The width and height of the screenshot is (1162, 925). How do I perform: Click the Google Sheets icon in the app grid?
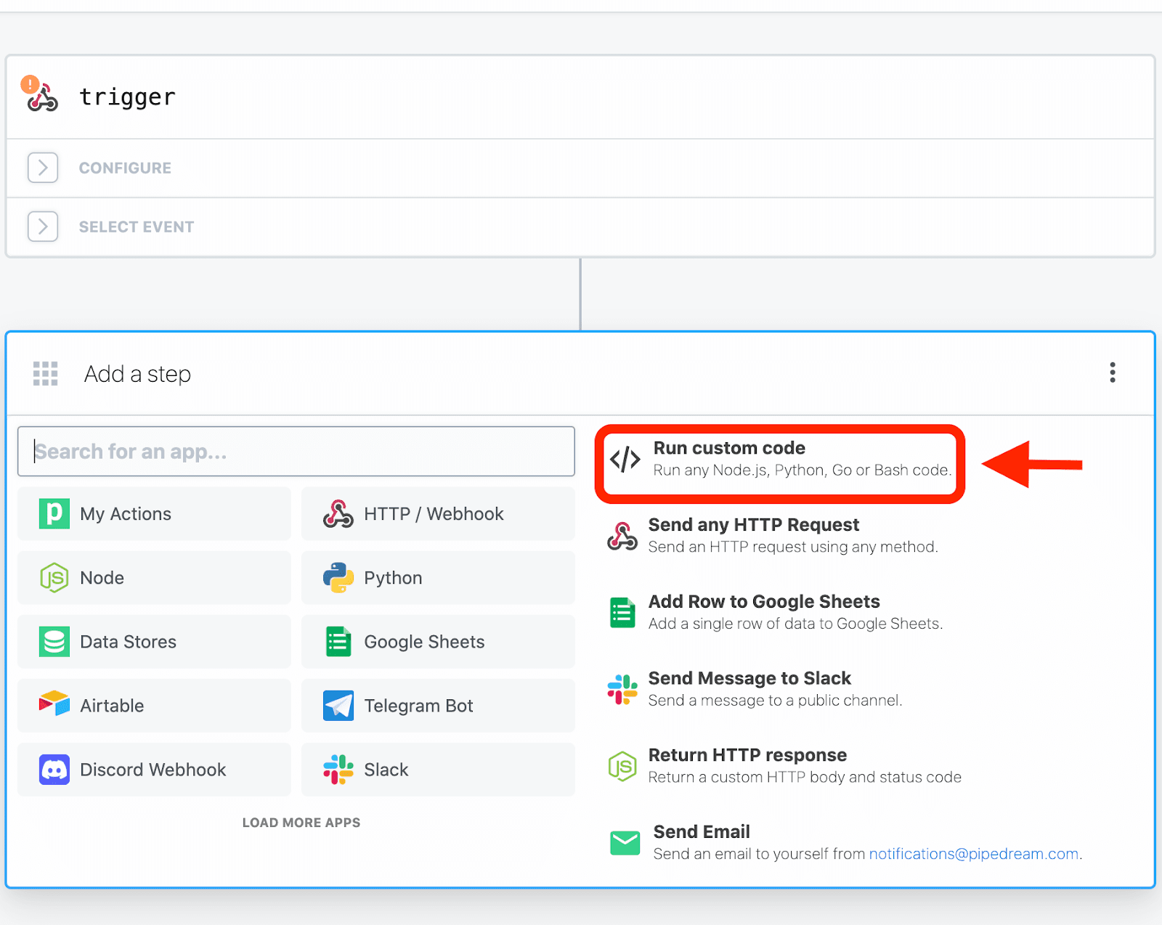click(338, 642)
